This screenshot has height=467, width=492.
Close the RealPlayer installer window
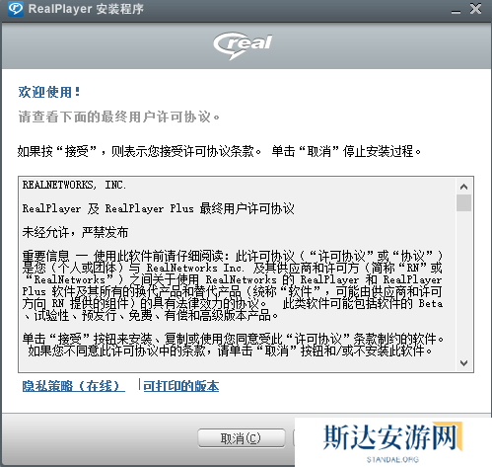[475, 9]
